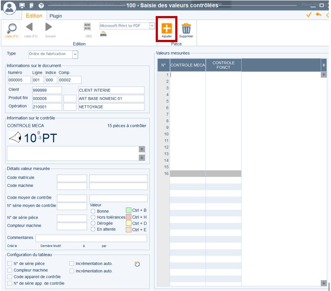The image size is (331, 291).
Task: Click Produit fini code field 000008
Action: coord(47,98)
